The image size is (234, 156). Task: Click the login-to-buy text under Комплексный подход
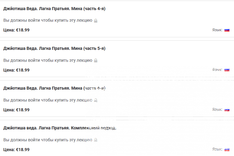point(48,140)
